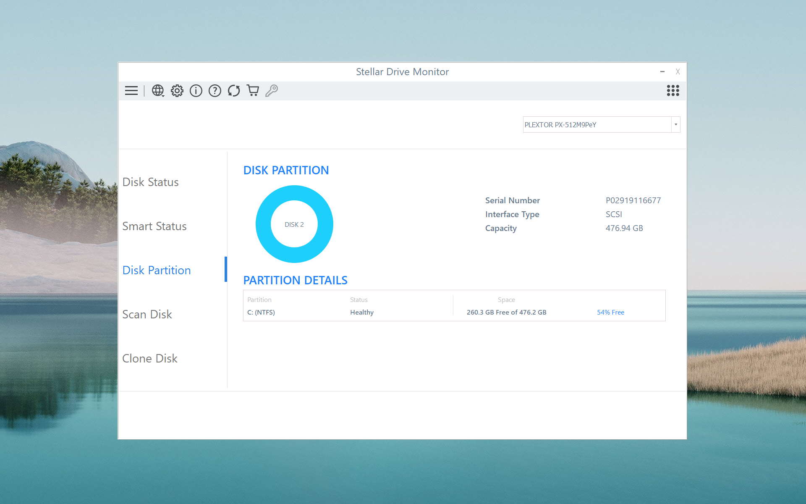806x504 pixels.
Task: Click the refresh update icon
Action: (x=234, y=91)
